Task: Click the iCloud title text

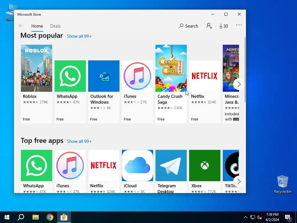Action: pos(130,186)
